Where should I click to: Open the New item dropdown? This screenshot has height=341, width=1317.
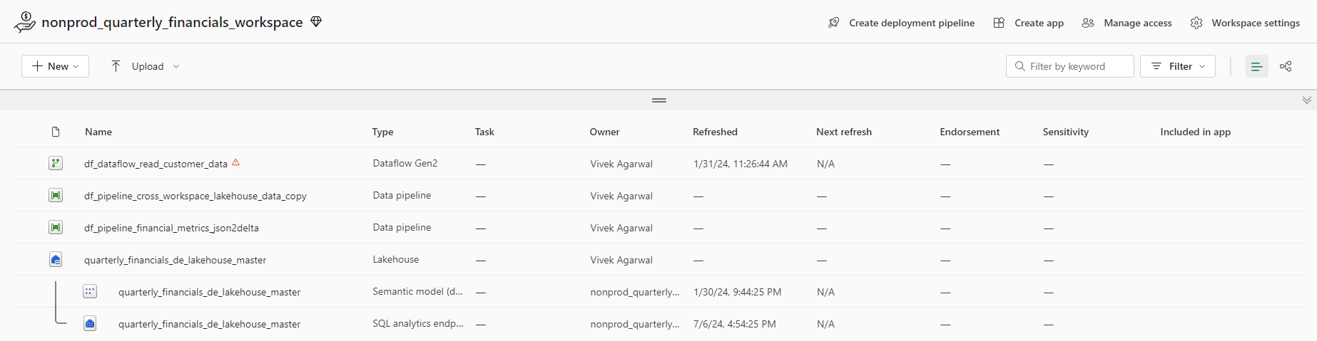(x=55, y=66)
